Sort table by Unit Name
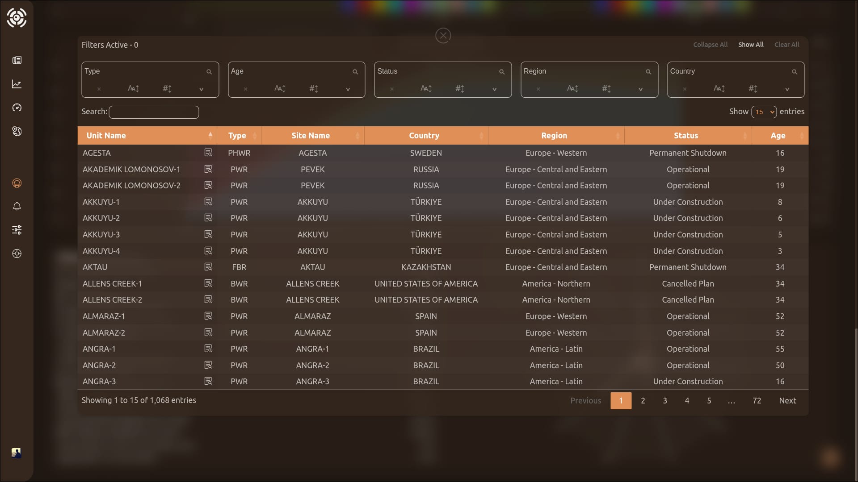 pos(147,135)
